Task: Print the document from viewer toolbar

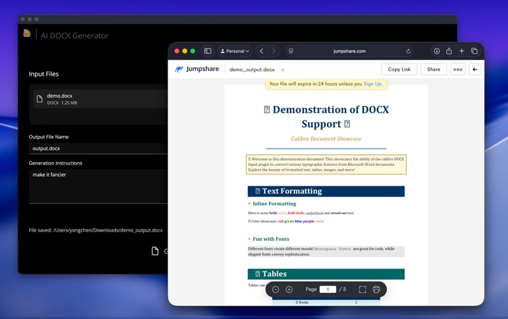Action: [376, 290]
